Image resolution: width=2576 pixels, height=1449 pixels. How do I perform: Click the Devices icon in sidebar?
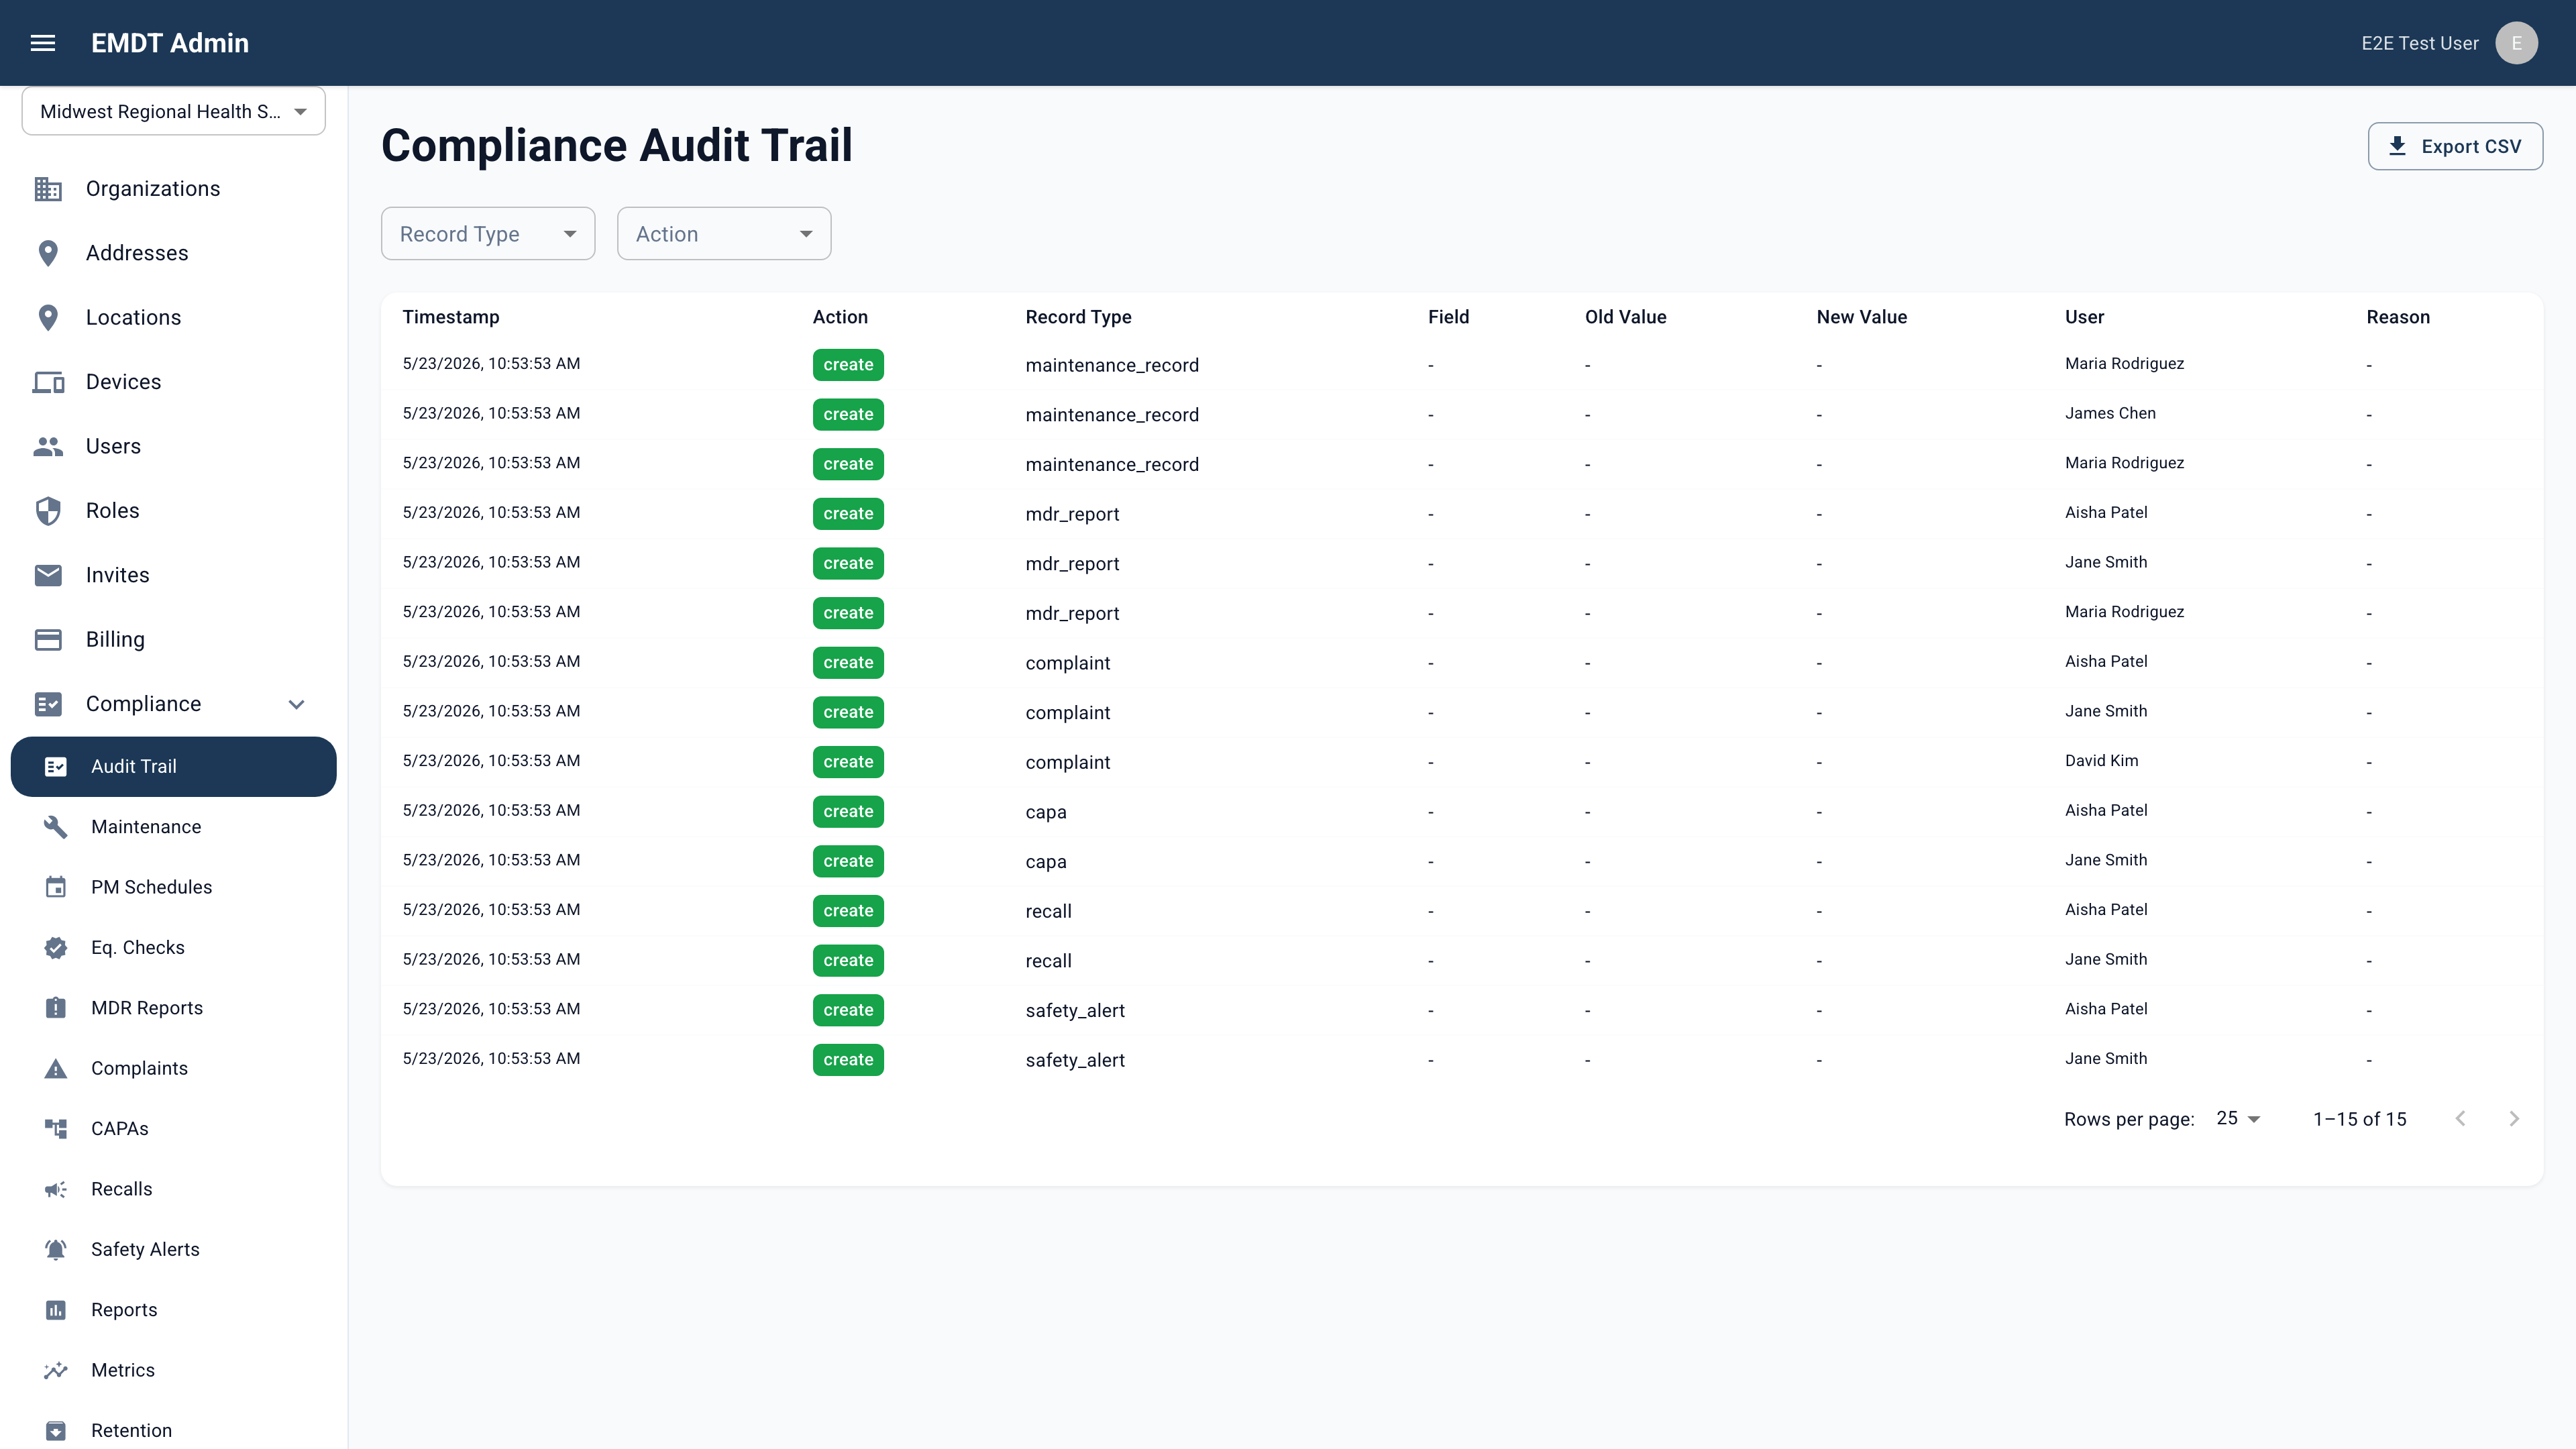48,382
